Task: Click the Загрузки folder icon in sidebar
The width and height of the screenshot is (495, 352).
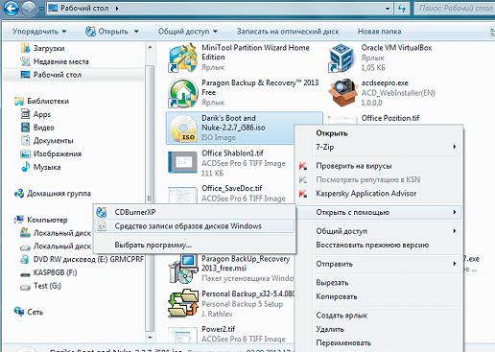Action: (x=25, y=48)
